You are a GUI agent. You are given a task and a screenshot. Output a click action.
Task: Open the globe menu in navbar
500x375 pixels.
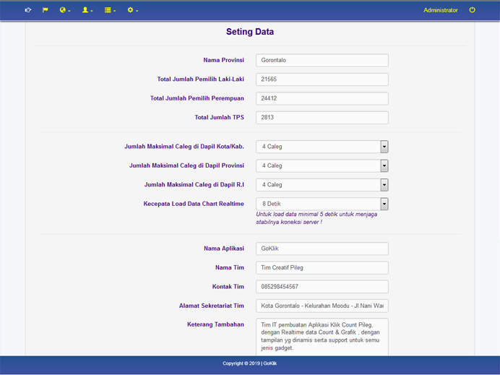point(64,10)
